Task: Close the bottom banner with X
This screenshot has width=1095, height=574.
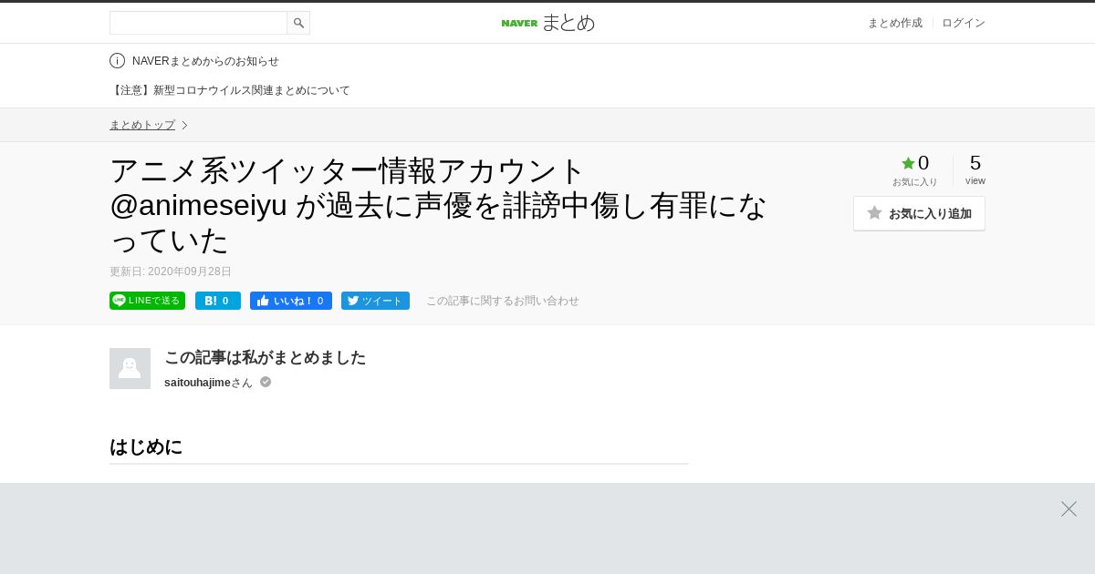Action: 1069,508
